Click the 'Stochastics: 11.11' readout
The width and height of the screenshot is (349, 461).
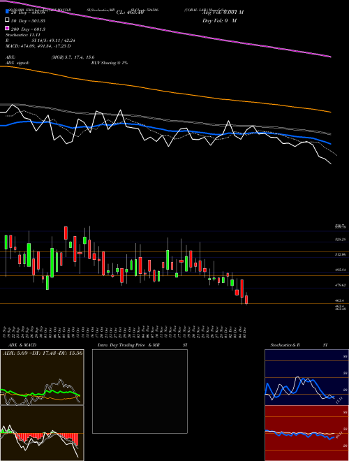[x=23, y=36]
